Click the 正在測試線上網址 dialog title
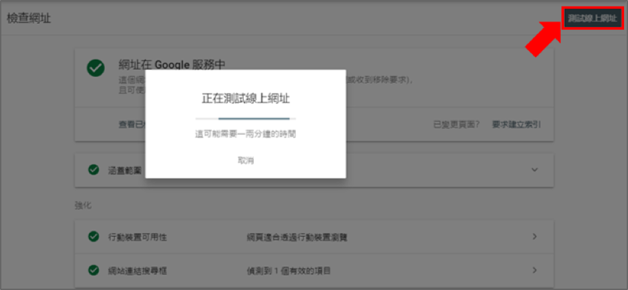Image resolution: width=628 pixels, height=290 pixels. click(x=246, y=99)
